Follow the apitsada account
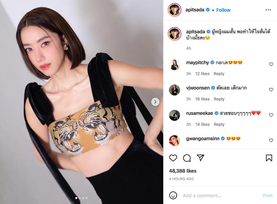The width and height of the screenshot is (277, 204). click(223, 10)
